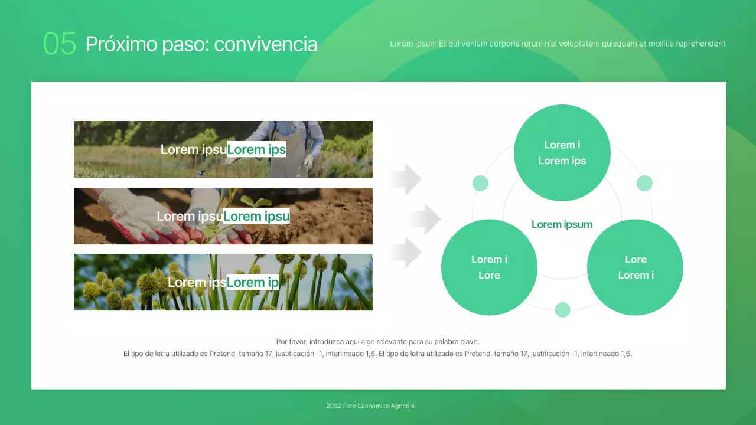
Task: Select the slide number '05'
Action: (60, 44)
